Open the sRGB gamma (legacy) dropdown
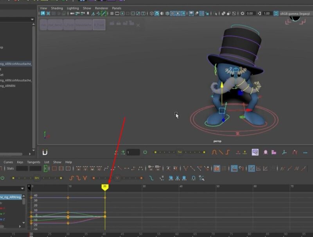The height and width of the screenshot is (237, 313). 295,13
